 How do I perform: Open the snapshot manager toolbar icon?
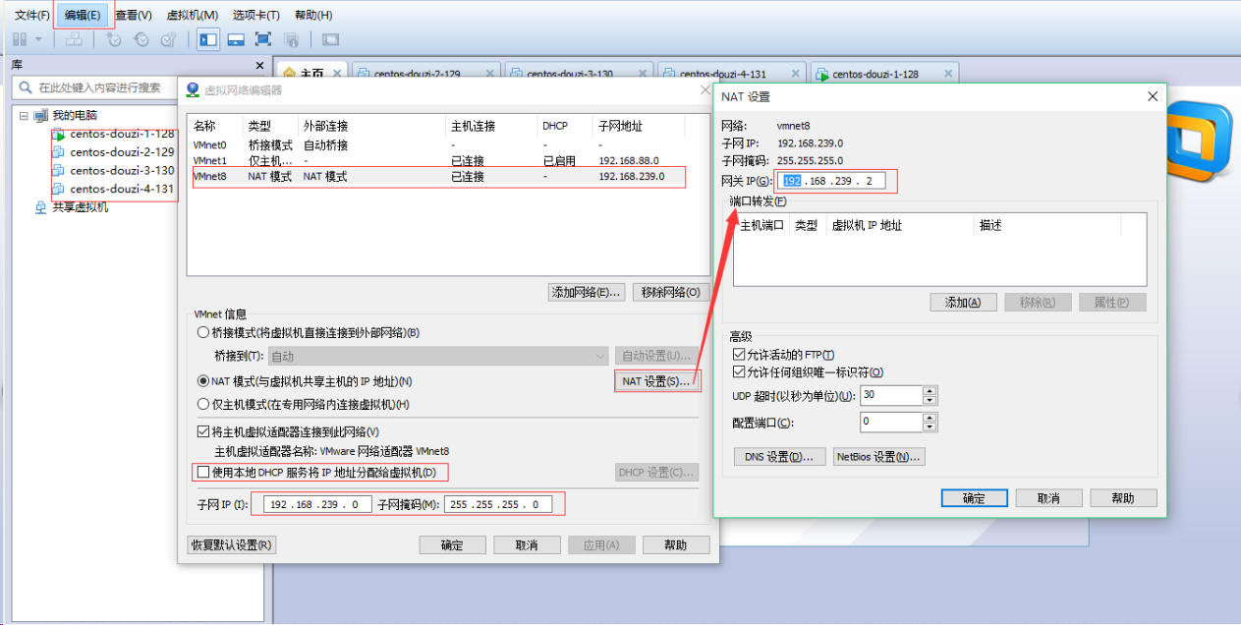(x=168, y=39)
